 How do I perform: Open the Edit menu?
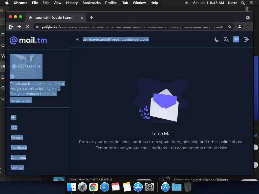coord(46,3)
